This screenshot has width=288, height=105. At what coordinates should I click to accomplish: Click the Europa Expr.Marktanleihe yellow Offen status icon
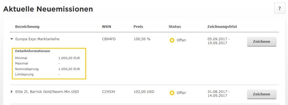(x=172, y=40)
